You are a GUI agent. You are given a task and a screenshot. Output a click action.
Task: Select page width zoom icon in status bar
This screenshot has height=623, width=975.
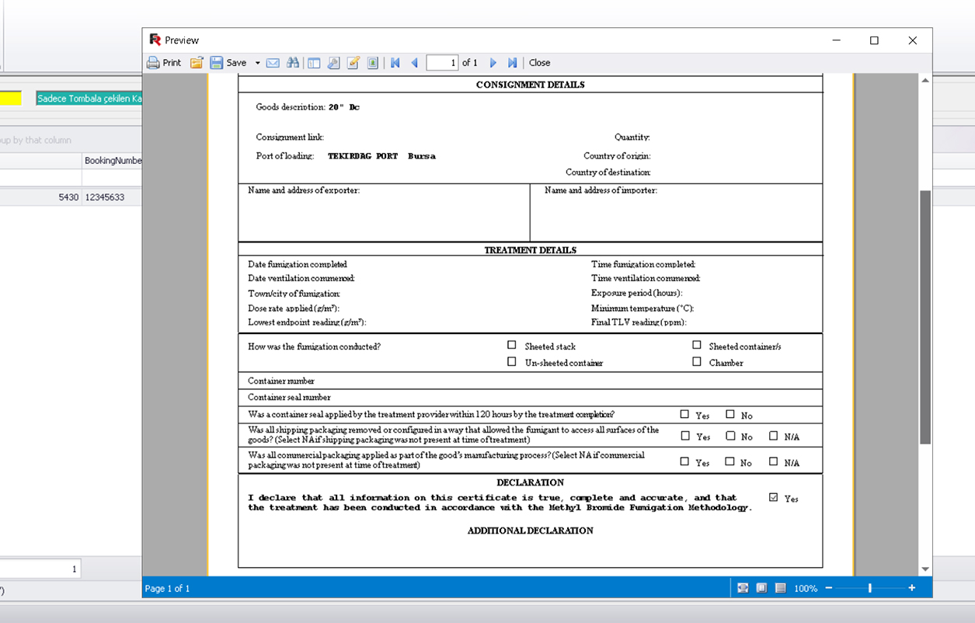[743, 588]
